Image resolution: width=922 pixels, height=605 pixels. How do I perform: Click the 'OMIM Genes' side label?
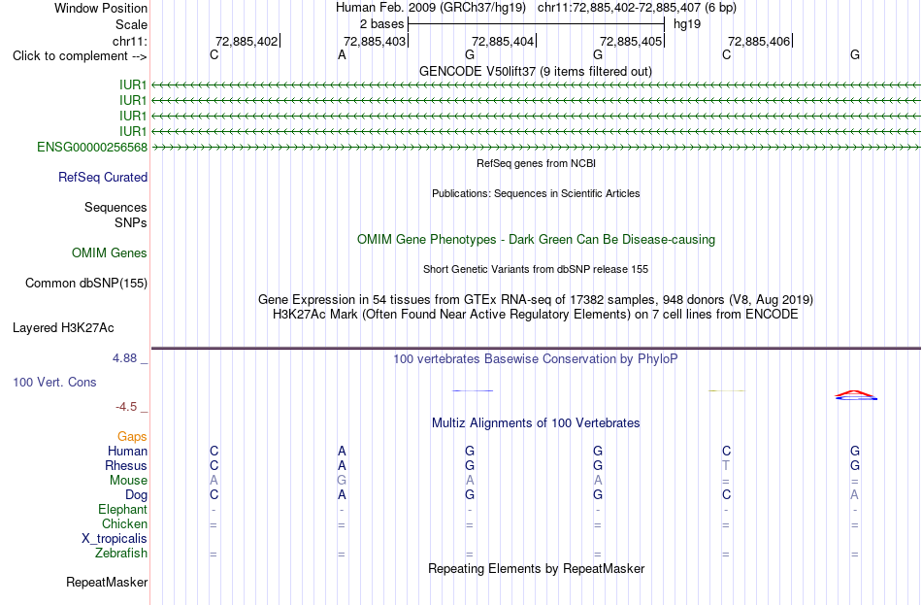click(110, 253)
